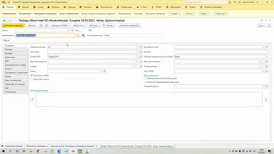This screenshot has width=274, height=154.
Task: Open the Склад menu section
Action: coord(38,7)
